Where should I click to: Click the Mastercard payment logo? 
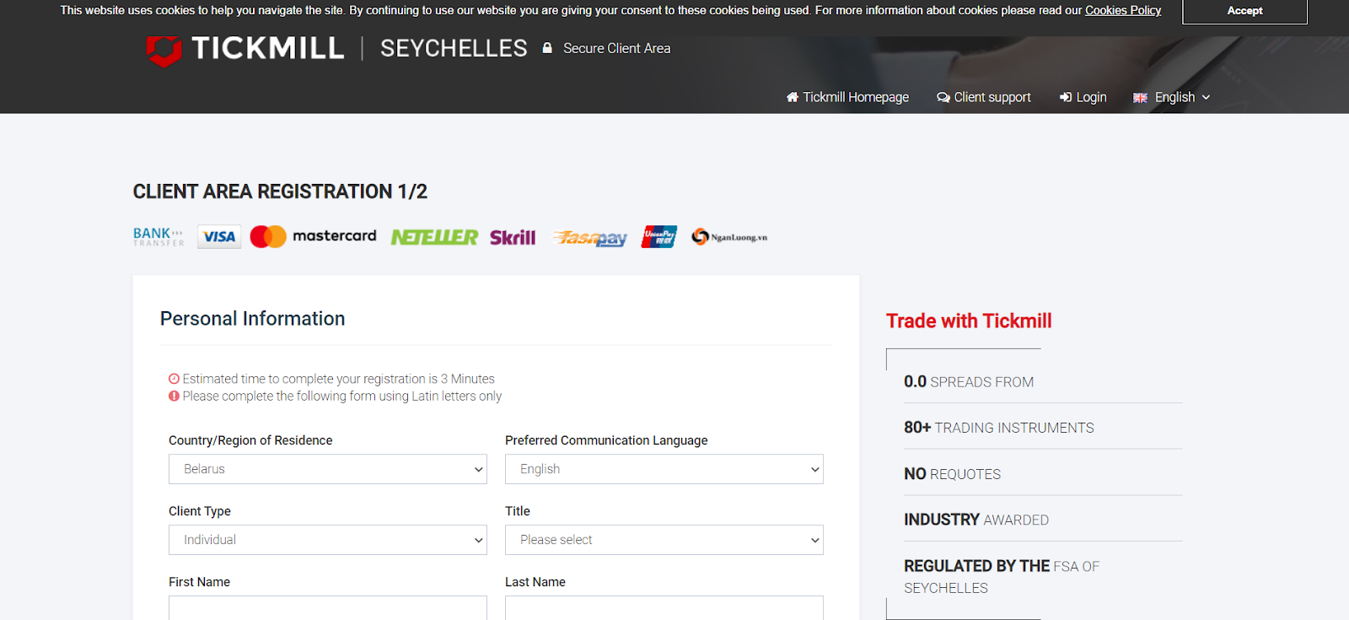tap(314, 237)
